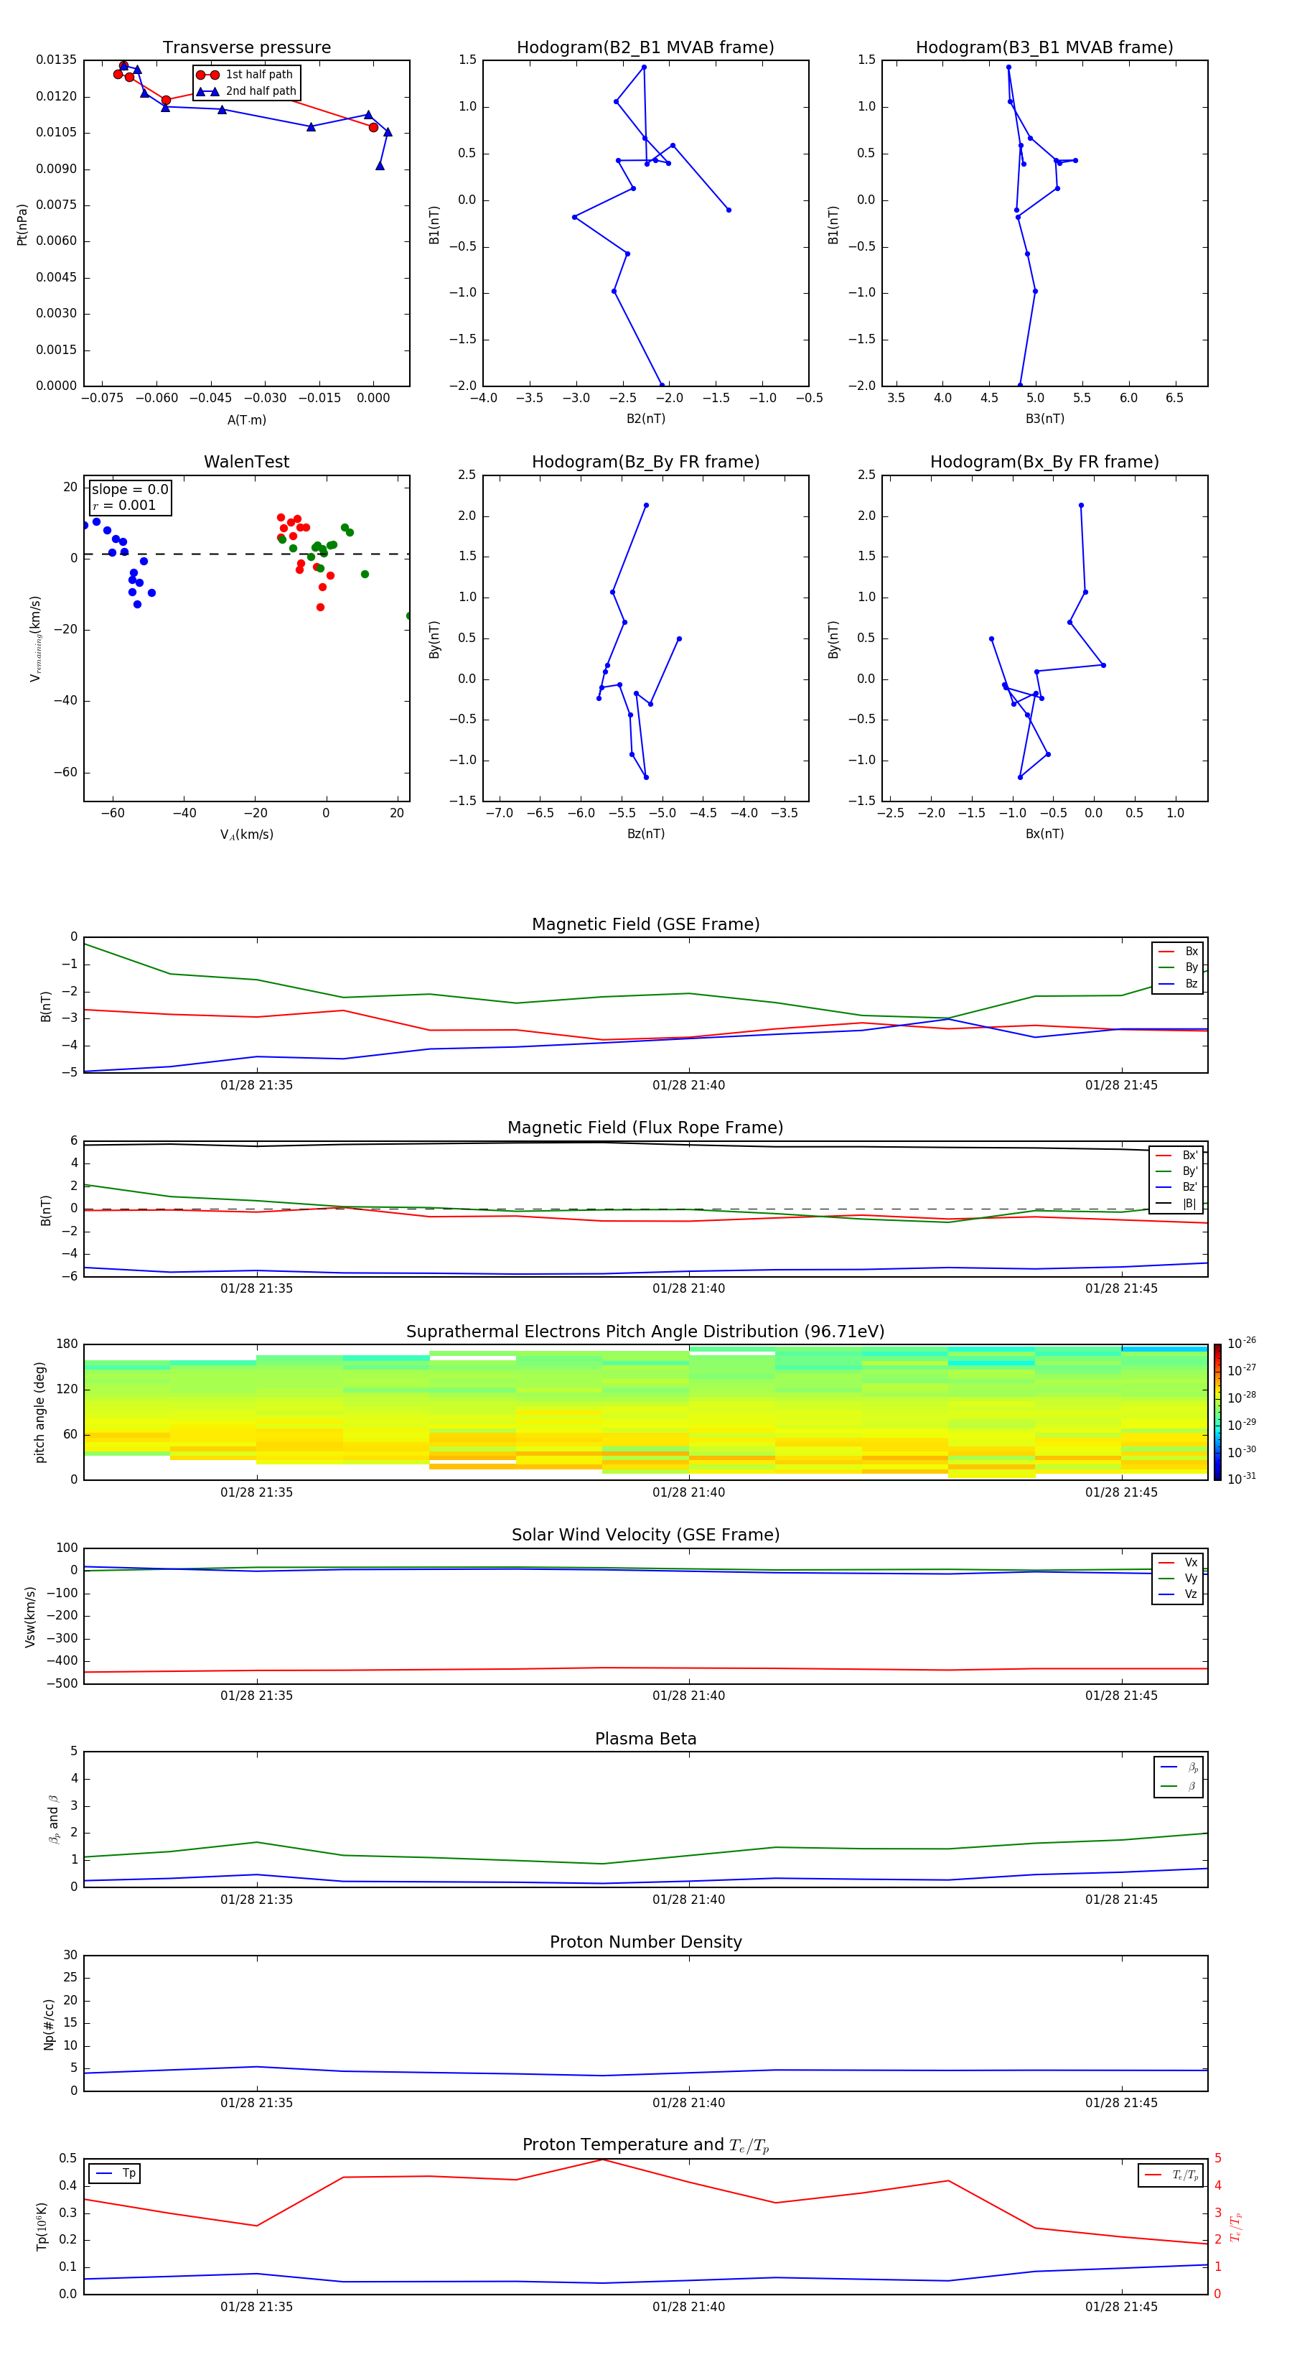
Task: Click the Suprathermal Electrons Pitch Angle Distribution title
Action: [x=645, y=1332]
